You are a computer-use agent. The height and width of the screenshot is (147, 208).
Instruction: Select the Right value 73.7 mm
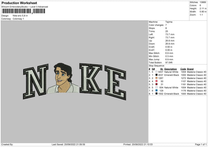tap(170, 37)
